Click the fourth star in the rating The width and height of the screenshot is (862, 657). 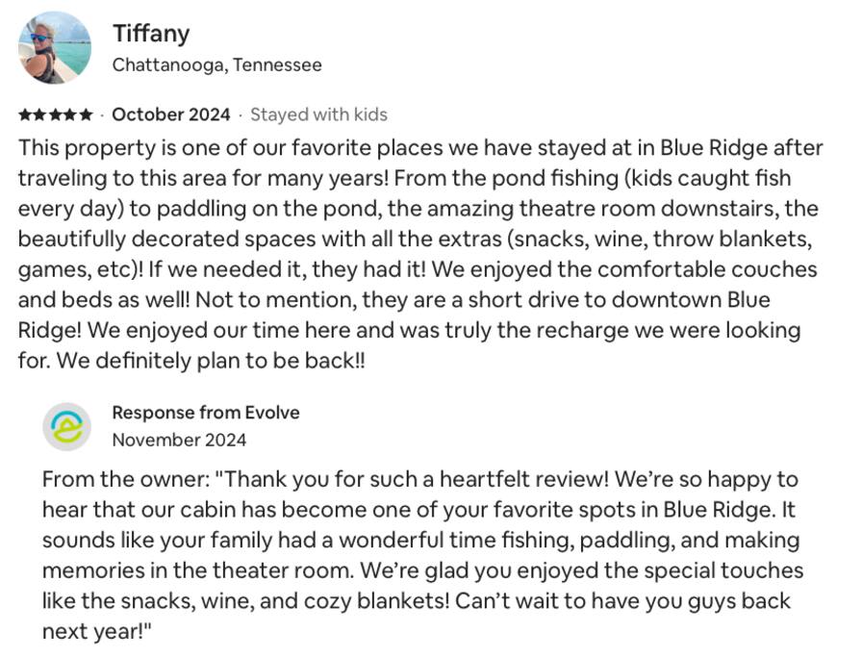(71, 115)
